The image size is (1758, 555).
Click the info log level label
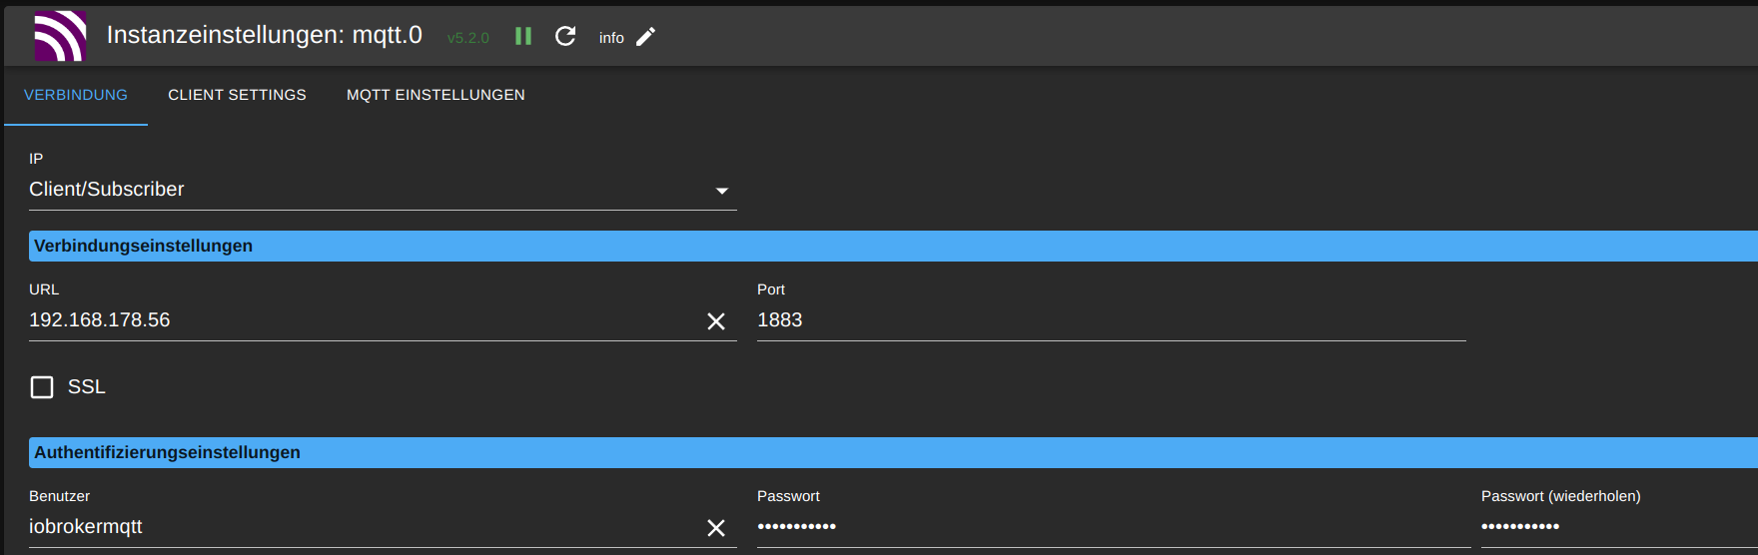[x=611, y=38]
